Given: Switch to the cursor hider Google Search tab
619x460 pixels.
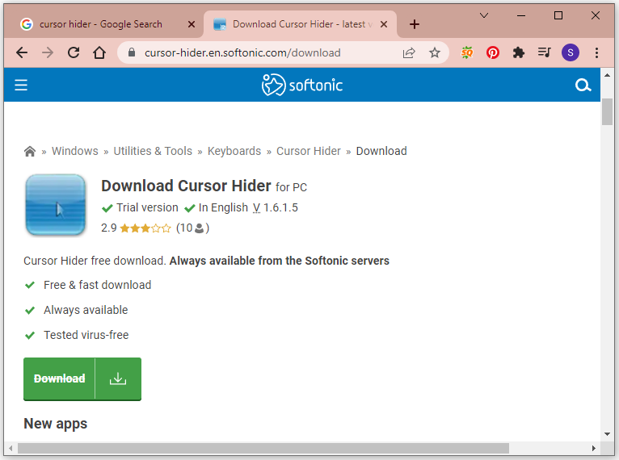Looking at the screenshot, I should (x=101, y=24).
